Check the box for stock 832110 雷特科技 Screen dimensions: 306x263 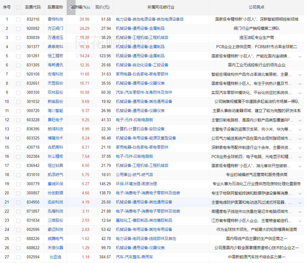click(18, 20)
